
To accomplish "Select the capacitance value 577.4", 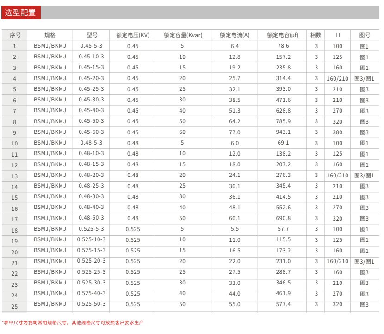I will tap(283, 304).
